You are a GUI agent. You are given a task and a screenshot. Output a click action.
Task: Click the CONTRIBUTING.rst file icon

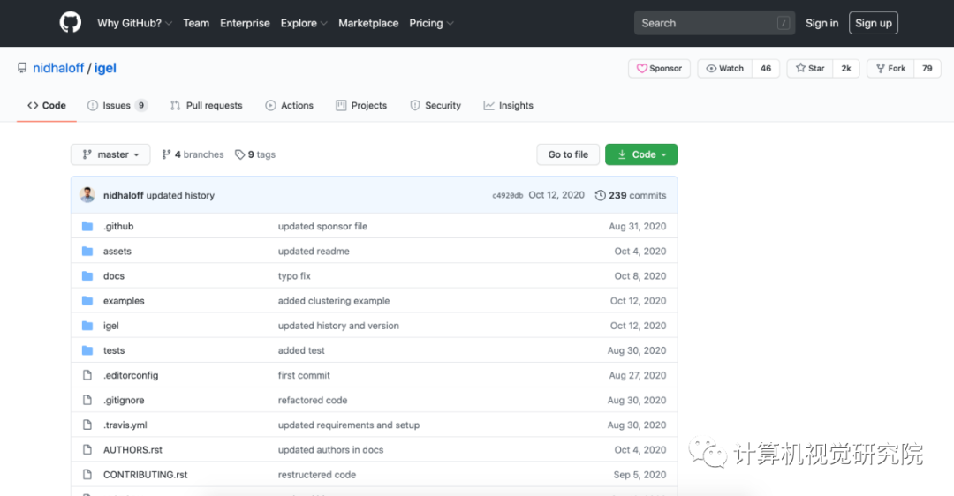87,475
